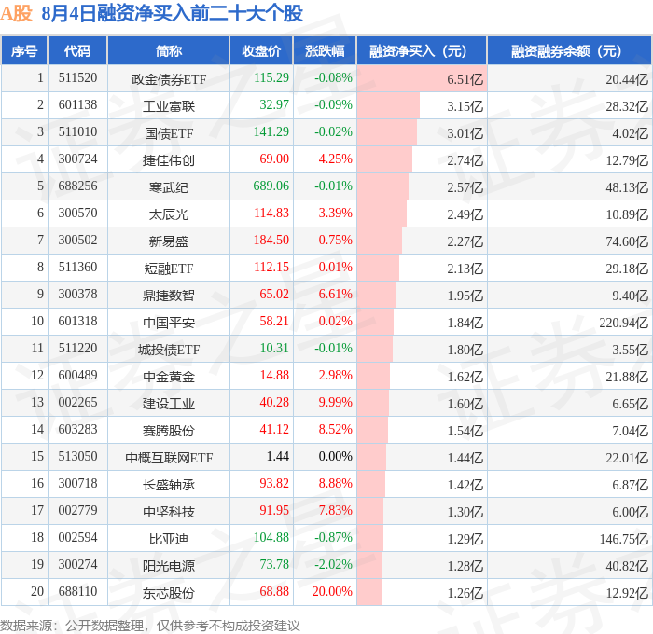Select the 寒武纪 name cell

point(169,186)
